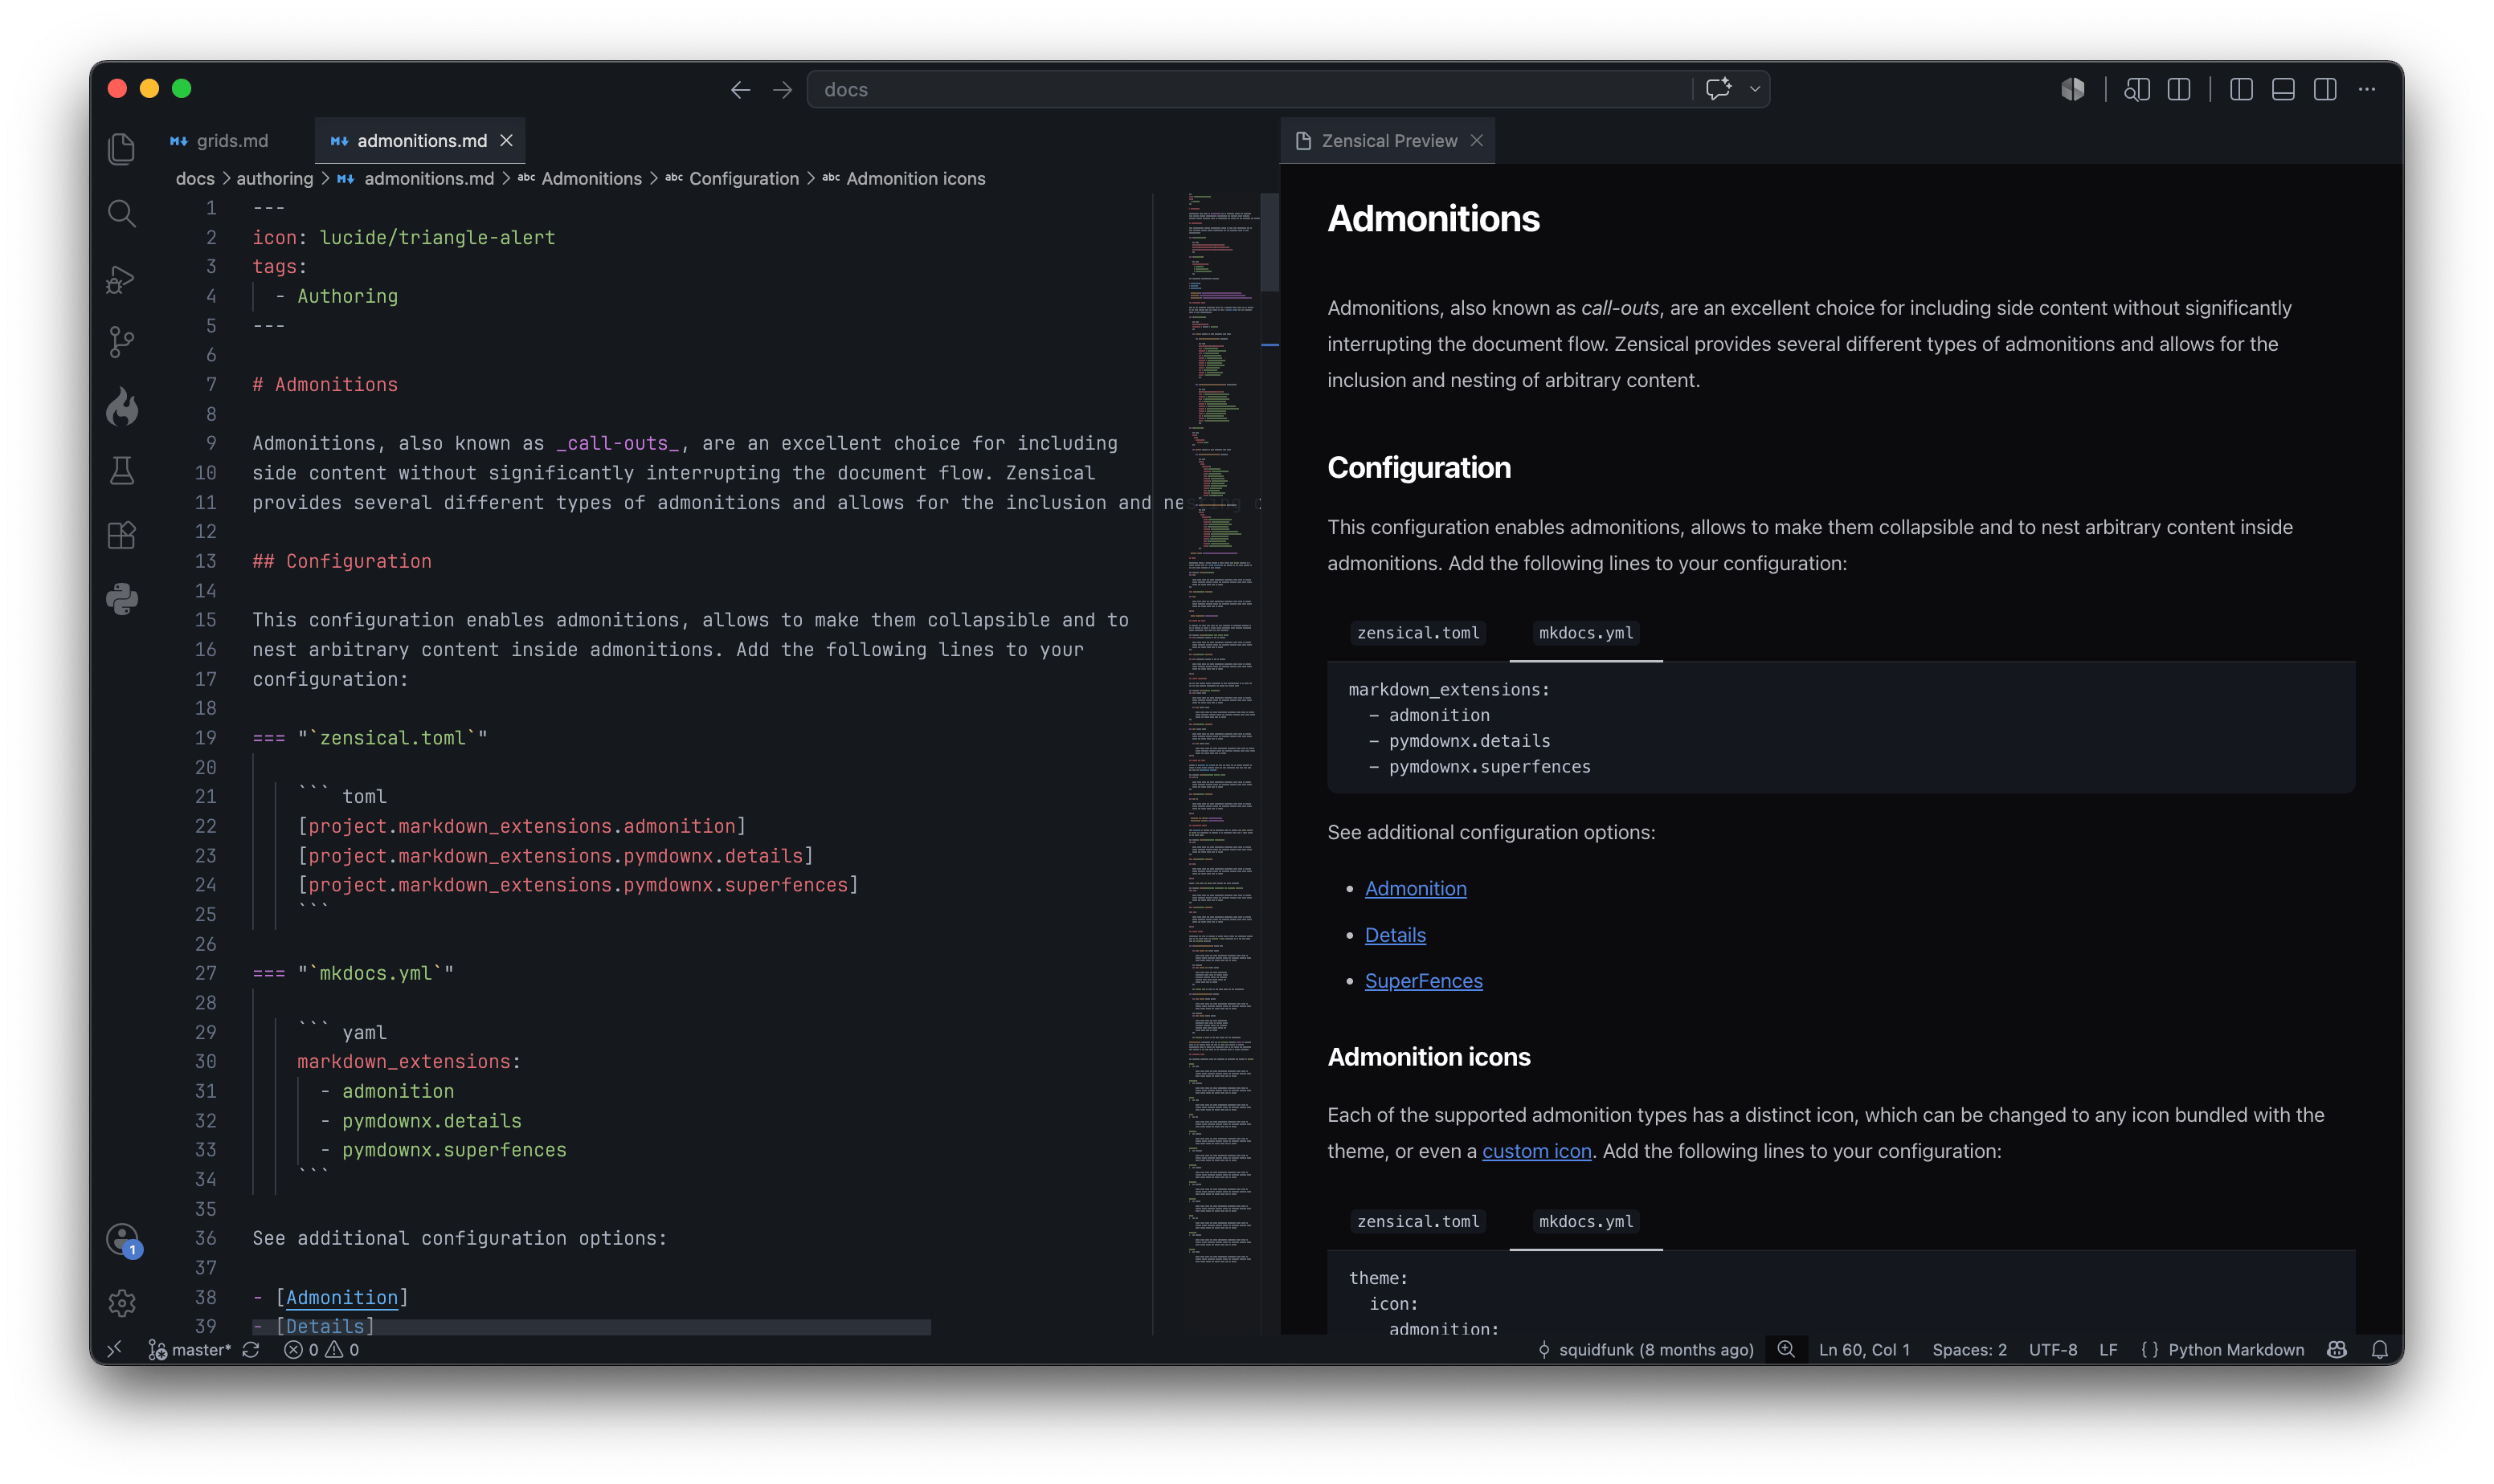Open the Run and Debug view

[121, 279]
